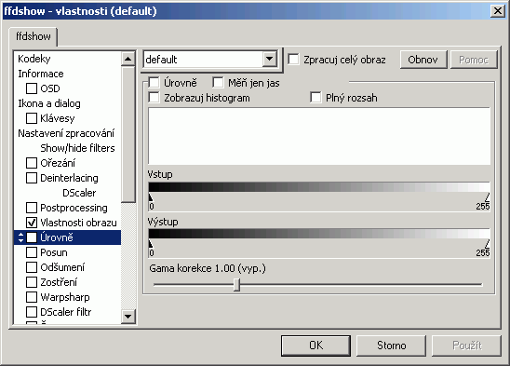Image resolution: width=510 pixels, height=366 pixels.
Task: Close the ffdshow properties window
Action: pos(498,11)
